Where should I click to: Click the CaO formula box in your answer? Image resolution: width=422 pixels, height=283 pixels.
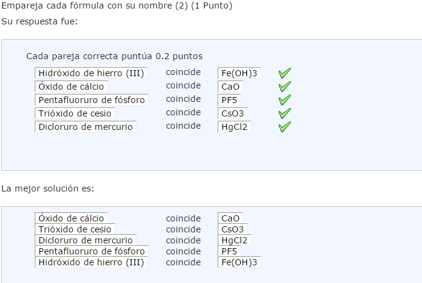[x=231, y=87]
